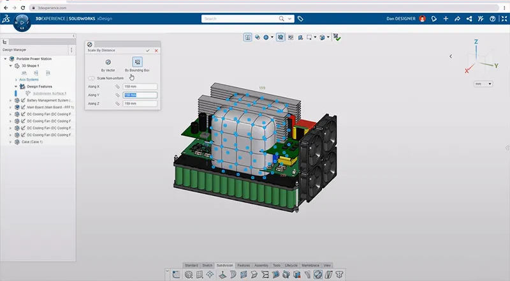The image size is (510, 281).
Task: Switch to the Sketch tab
Action: 207,265
